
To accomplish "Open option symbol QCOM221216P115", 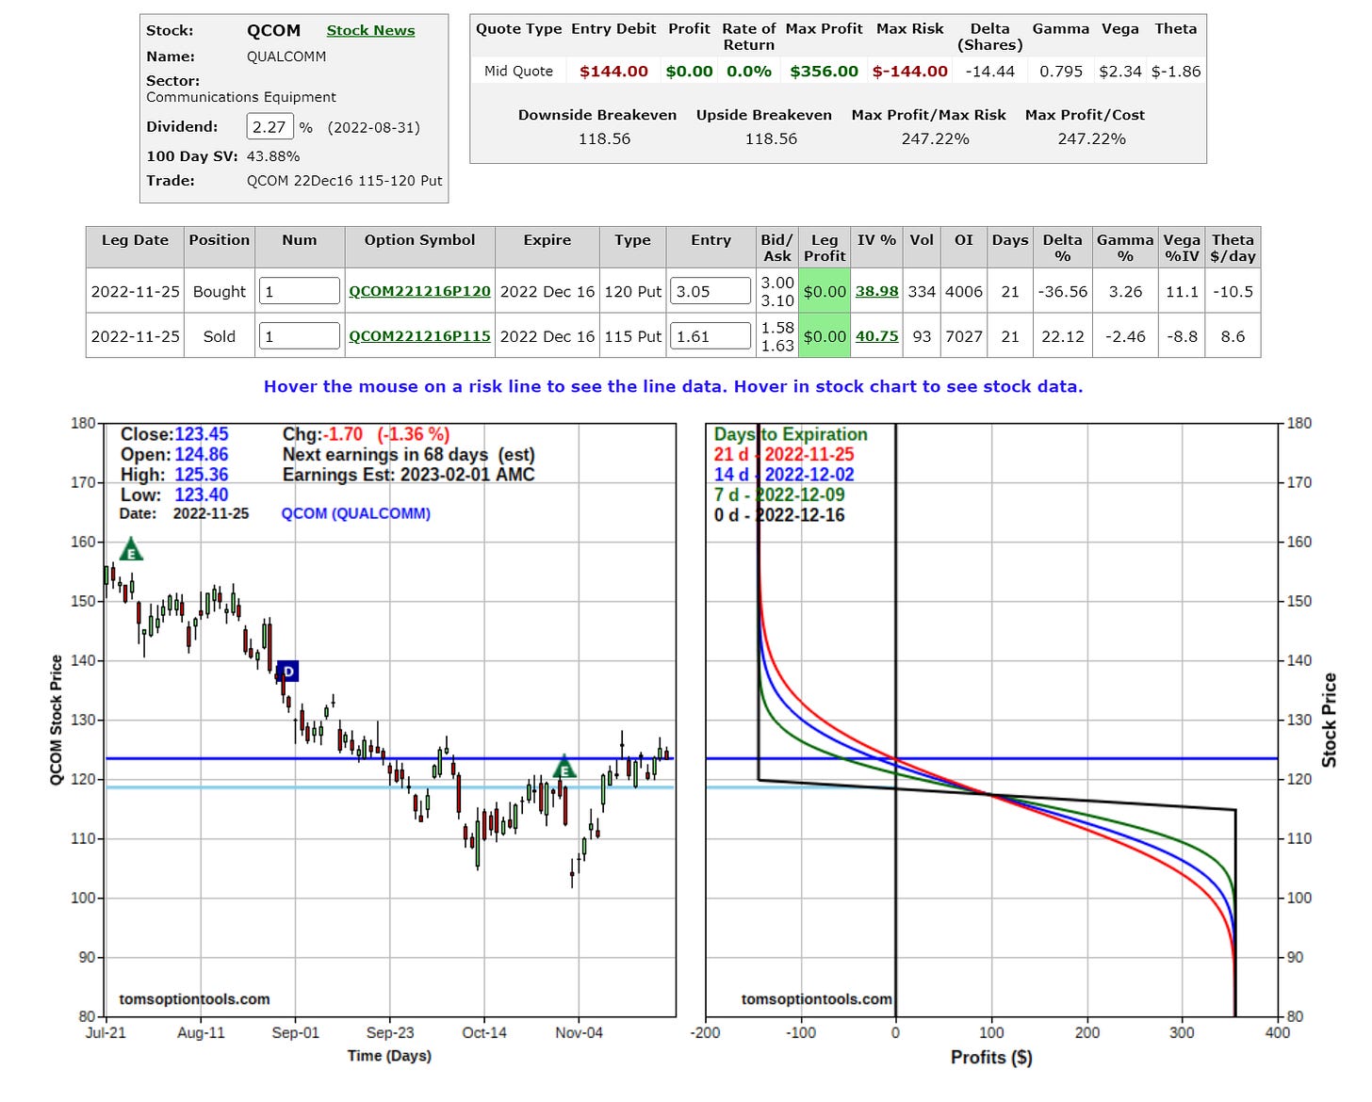I will pyautogui.click(x=419, y=336).
